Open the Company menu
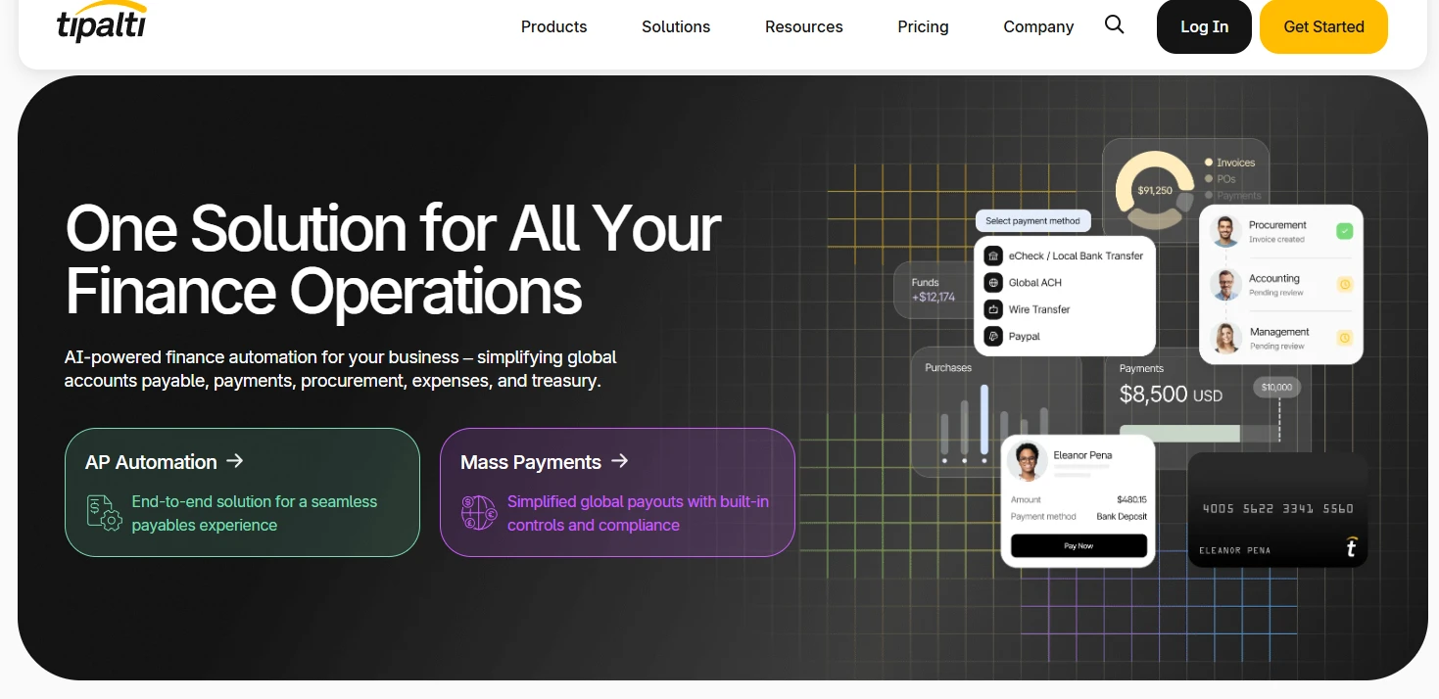The height and width of the screenshot is (699, 1439). (1038, 26)
